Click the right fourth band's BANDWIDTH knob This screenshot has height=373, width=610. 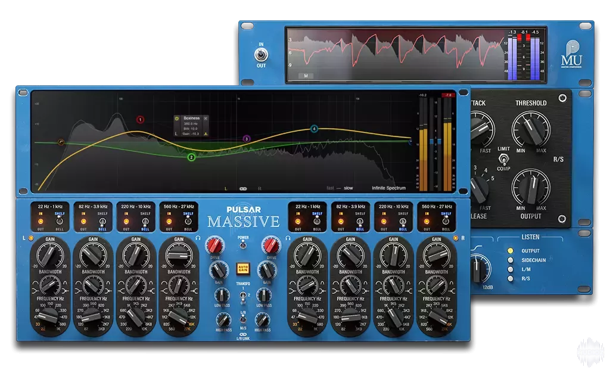point(437,285)
